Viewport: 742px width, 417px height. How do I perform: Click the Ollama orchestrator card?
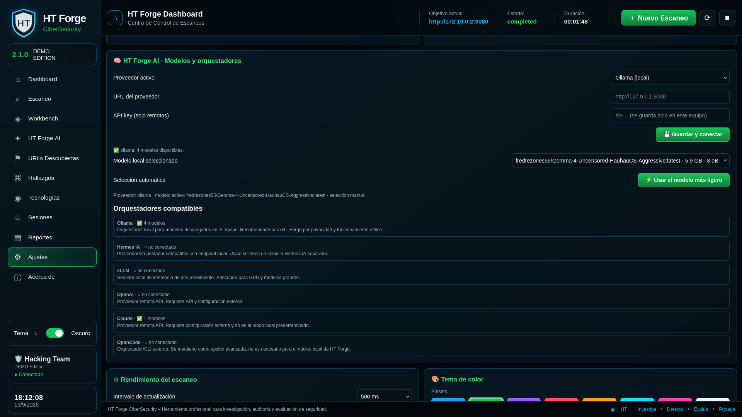pyautogui.click(x=421, y=226)
